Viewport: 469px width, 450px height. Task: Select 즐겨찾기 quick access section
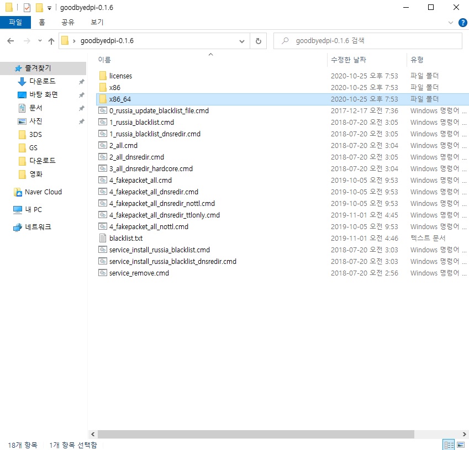43,68
